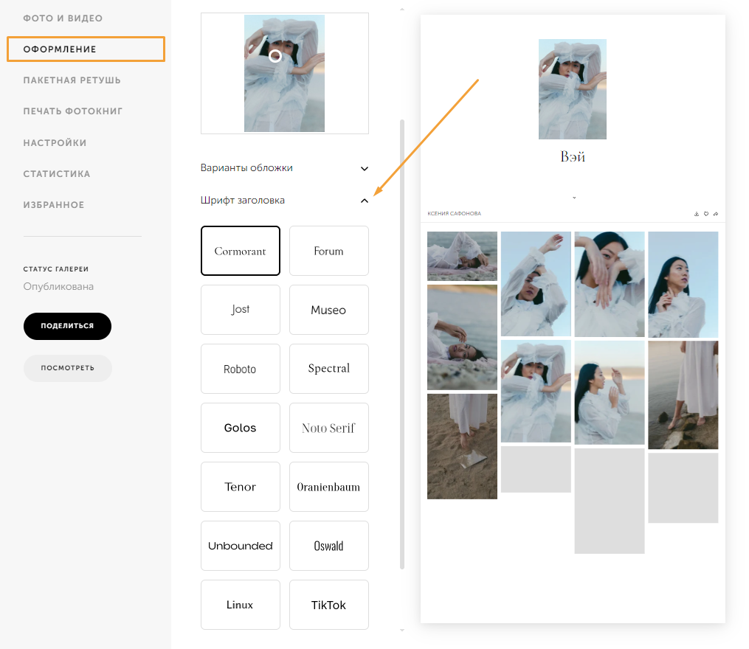Select the Museo font option

[329, 310]
